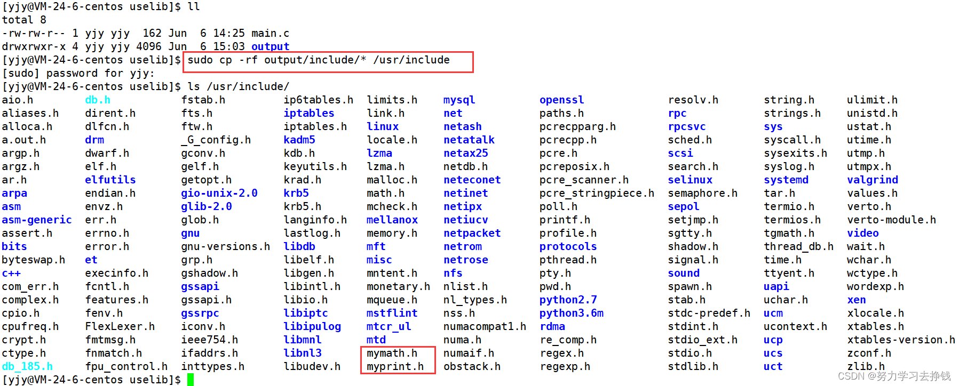Select 'pcre_stringpiece.h' file name
Image resolution: width=959 pixels, height=386 pixels.
[x=597, y=194]
